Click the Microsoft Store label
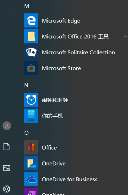128x195 pixels. click(x=62, y=68)
